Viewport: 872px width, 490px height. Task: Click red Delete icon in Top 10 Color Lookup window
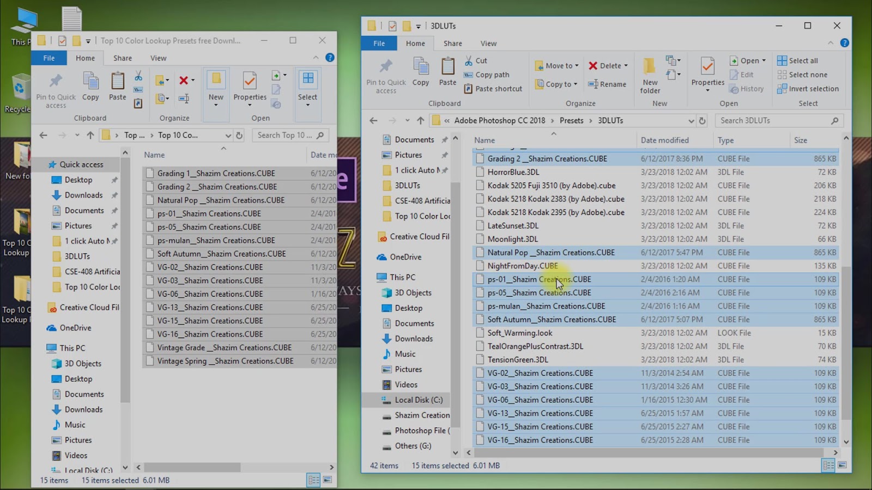(x=184, y=81)
